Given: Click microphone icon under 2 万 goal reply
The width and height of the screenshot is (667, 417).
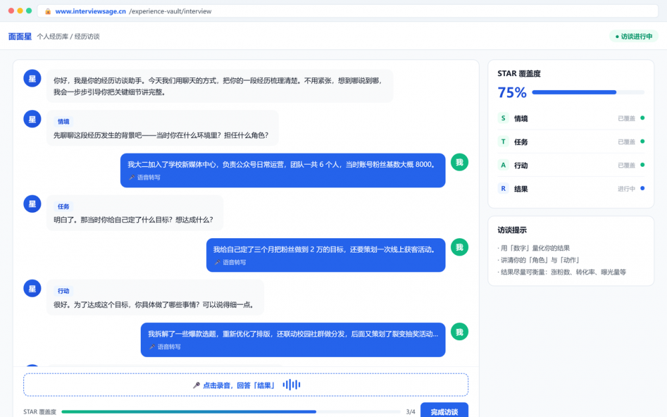Looking at the screenshot, I should click(x=217, y=262).
